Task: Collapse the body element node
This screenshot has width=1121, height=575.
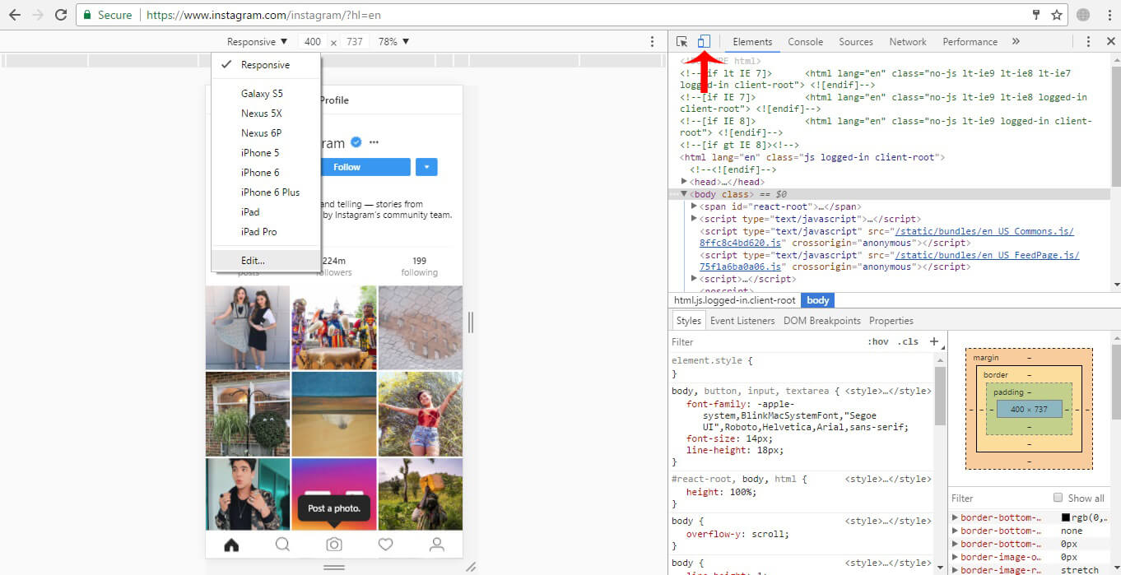Action: pyautogui.click(x=685, y=194)
